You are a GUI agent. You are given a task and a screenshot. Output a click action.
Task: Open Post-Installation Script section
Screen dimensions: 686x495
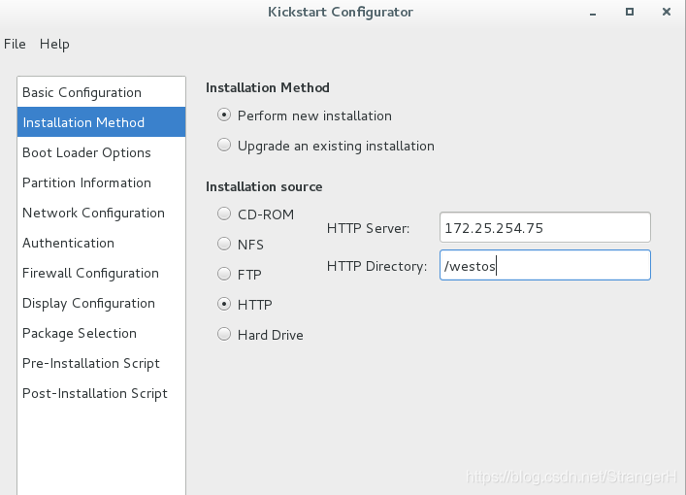(102, 393)
